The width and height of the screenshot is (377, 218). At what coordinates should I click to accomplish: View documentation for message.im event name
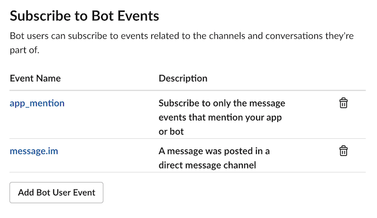(x=34, y=151)
